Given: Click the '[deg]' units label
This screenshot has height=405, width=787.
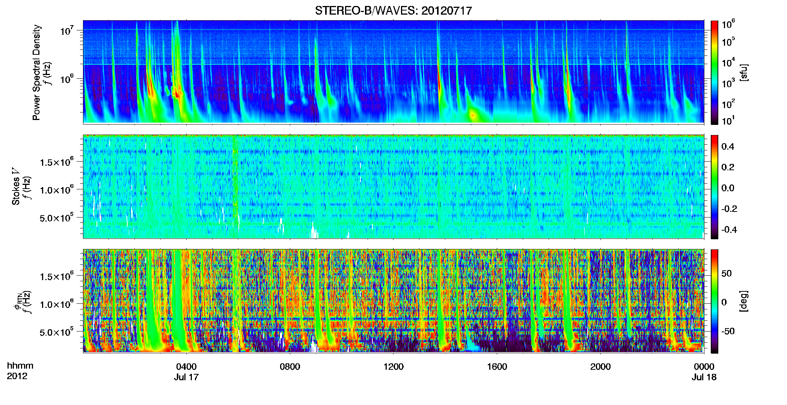Looking at the screenshot, I should [743, 301].
